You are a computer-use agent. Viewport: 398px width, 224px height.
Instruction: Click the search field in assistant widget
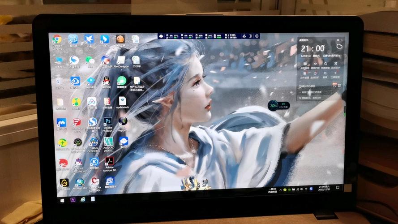point(319,98)
